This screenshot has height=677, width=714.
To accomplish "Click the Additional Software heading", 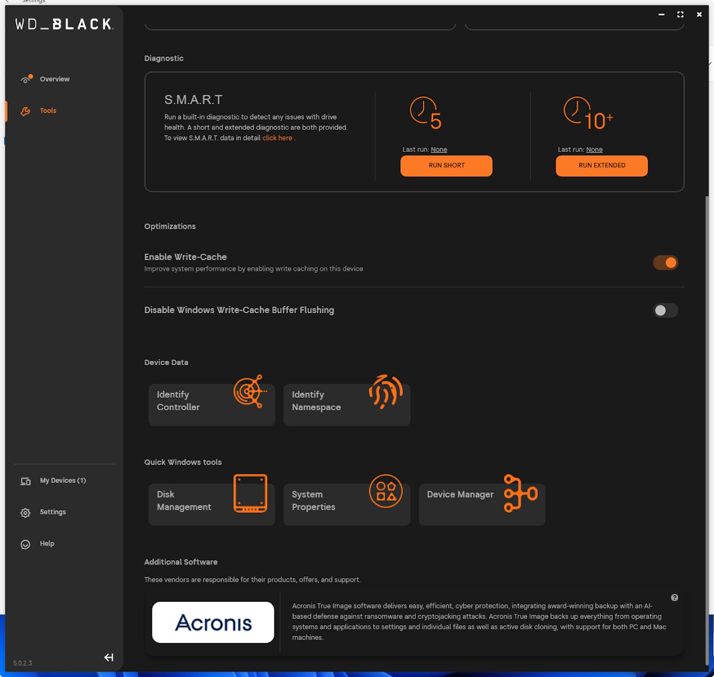I will pos(180,562).
